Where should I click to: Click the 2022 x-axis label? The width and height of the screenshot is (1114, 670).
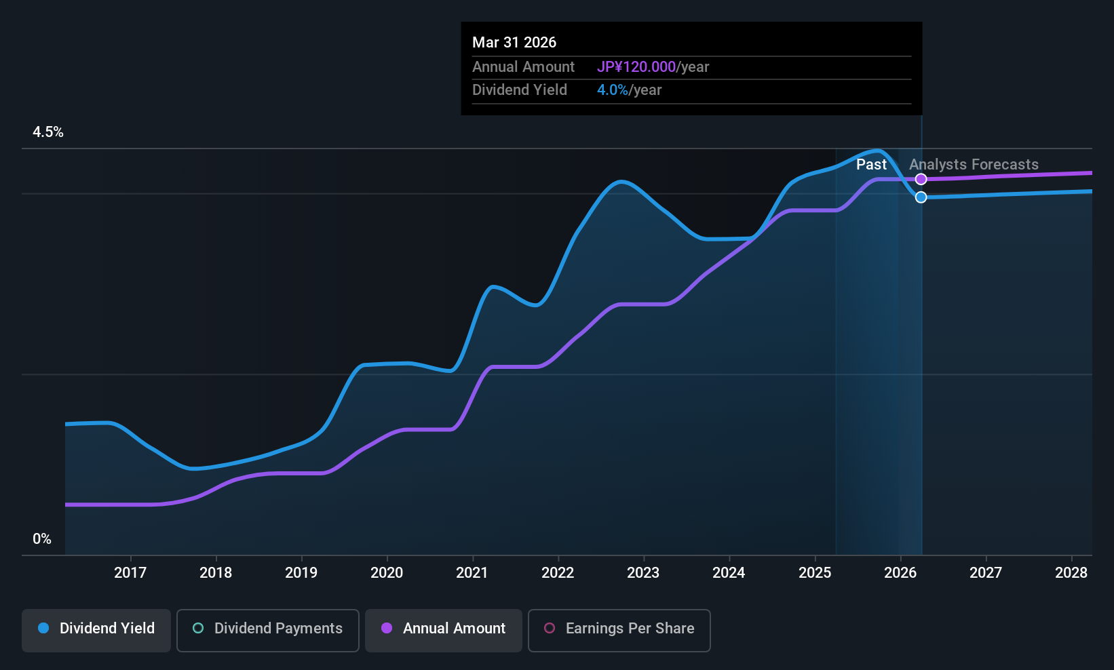(558, 573)
